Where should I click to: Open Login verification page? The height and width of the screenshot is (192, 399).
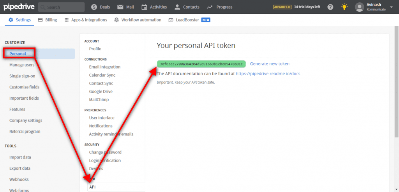(x=105, y=160)
